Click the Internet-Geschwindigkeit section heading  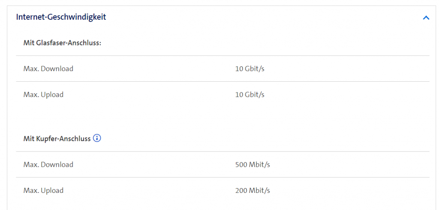click(61, 17)
